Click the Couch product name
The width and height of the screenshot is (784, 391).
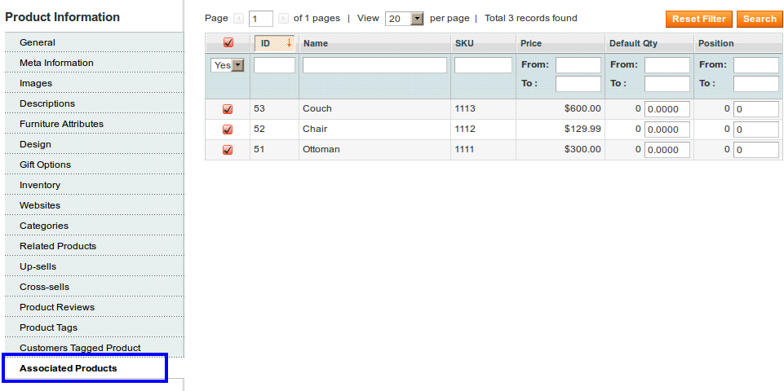tap(317, 108)
